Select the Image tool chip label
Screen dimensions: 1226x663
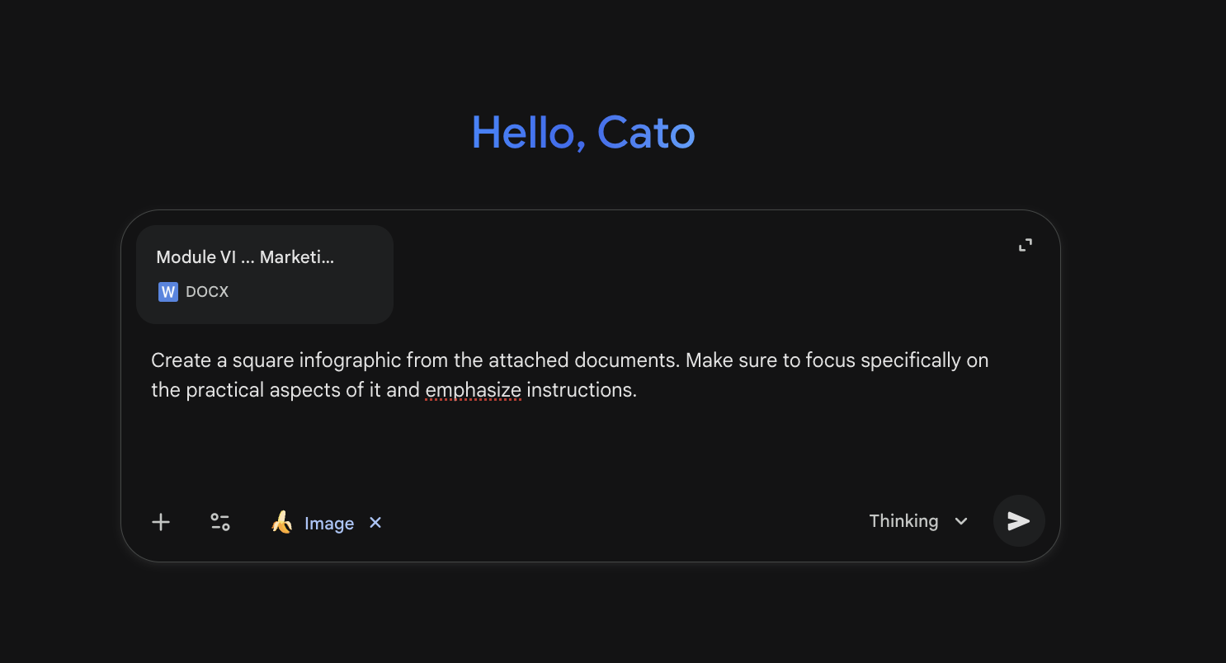(x=329, y=524)
